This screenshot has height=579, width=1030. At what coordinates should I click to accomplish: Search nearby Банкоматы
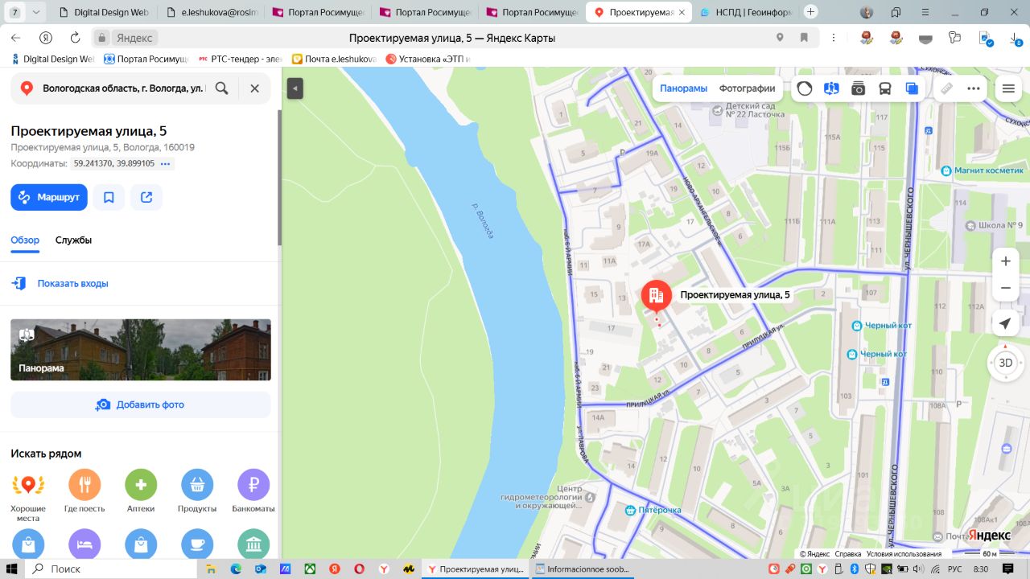253,492
